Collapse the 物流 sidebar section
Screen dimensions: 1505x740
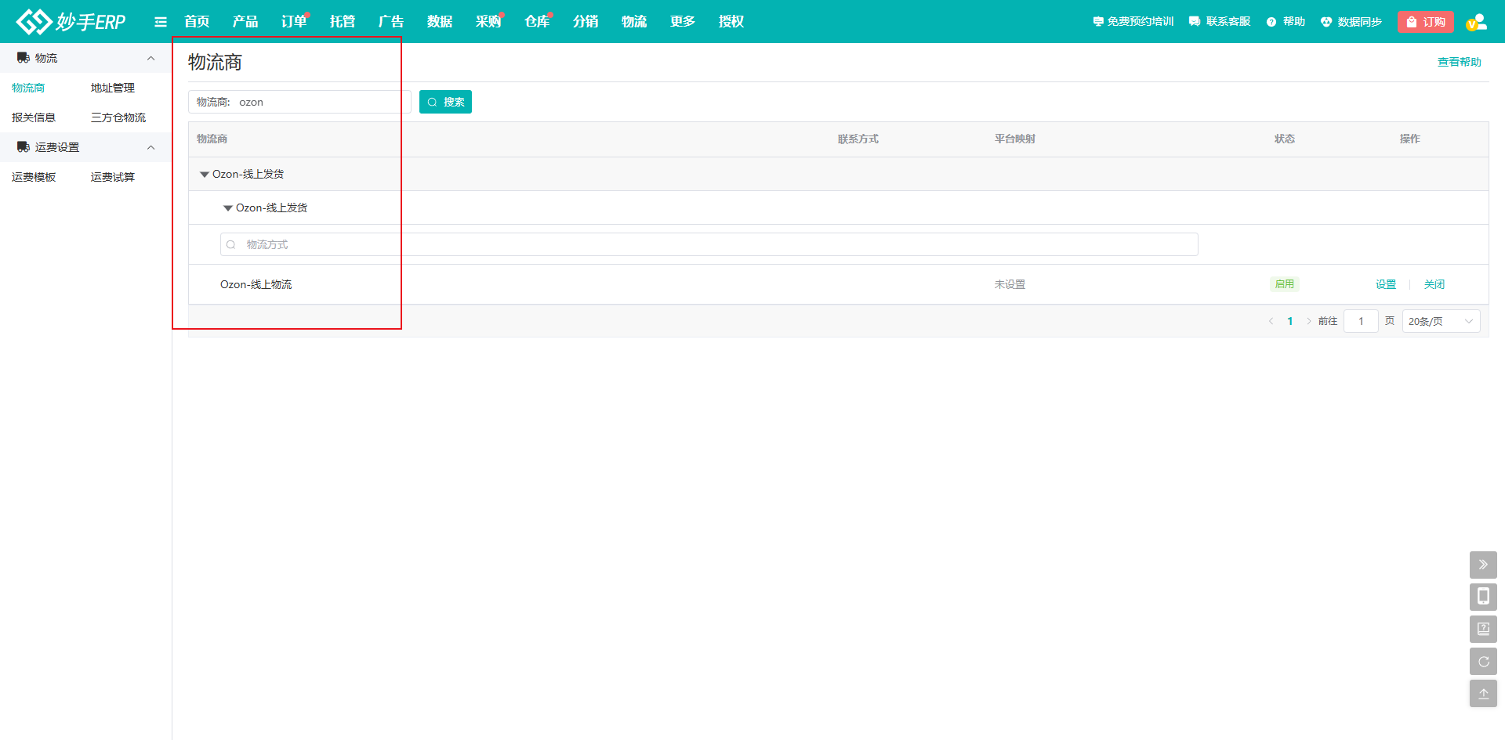click(x=150, y=58)
